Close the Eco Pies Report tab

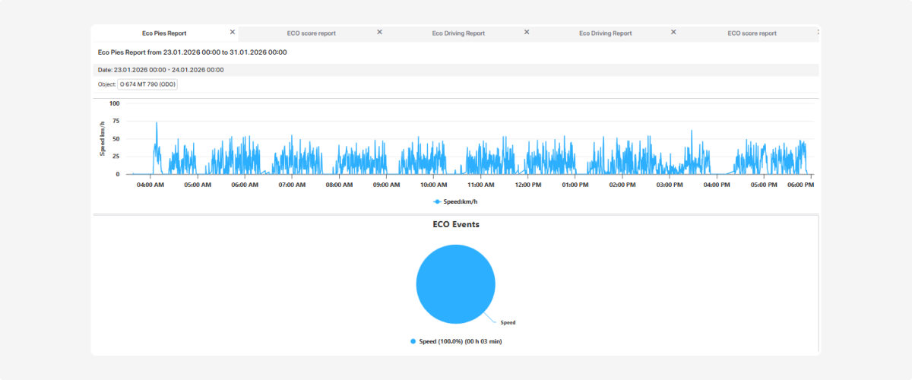point(233,32)
